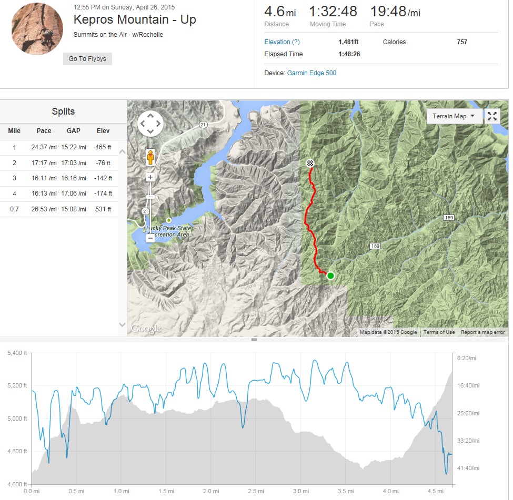Zoom out using the minus button
Image resolution: width=513 pixels, height=500 pixels.
[x=150, y=238]
